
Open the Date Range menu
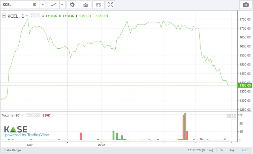[x=12, y=150]
